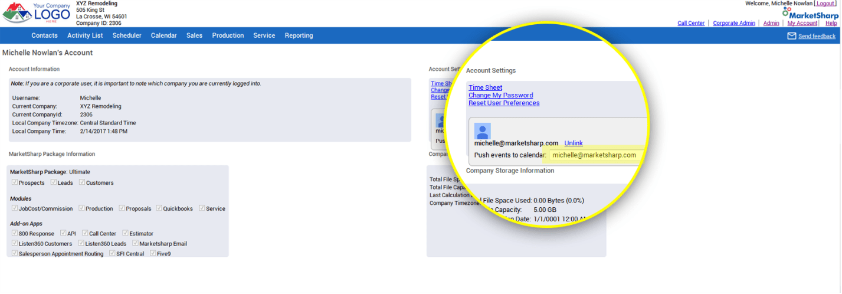
Task: Click the local time 2/14/2017 1:48 PM
Action: coord(104,131)
